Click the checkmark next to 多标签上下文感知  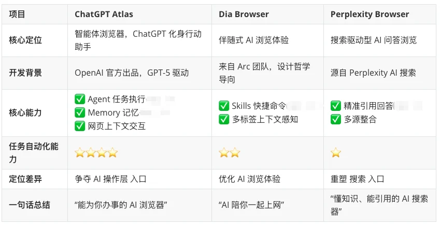[x=224, y=119]
